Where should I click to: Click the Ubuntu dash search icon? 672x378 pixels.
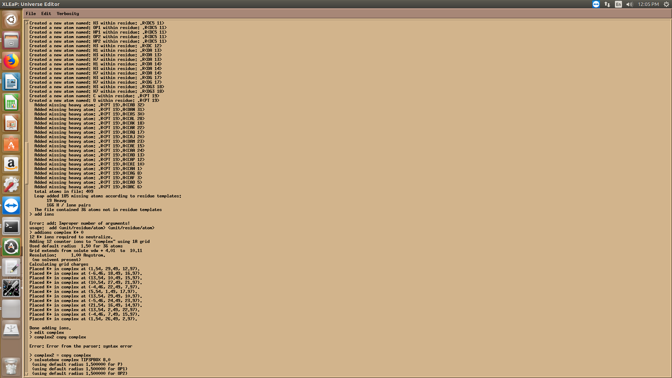pos(11,20)
